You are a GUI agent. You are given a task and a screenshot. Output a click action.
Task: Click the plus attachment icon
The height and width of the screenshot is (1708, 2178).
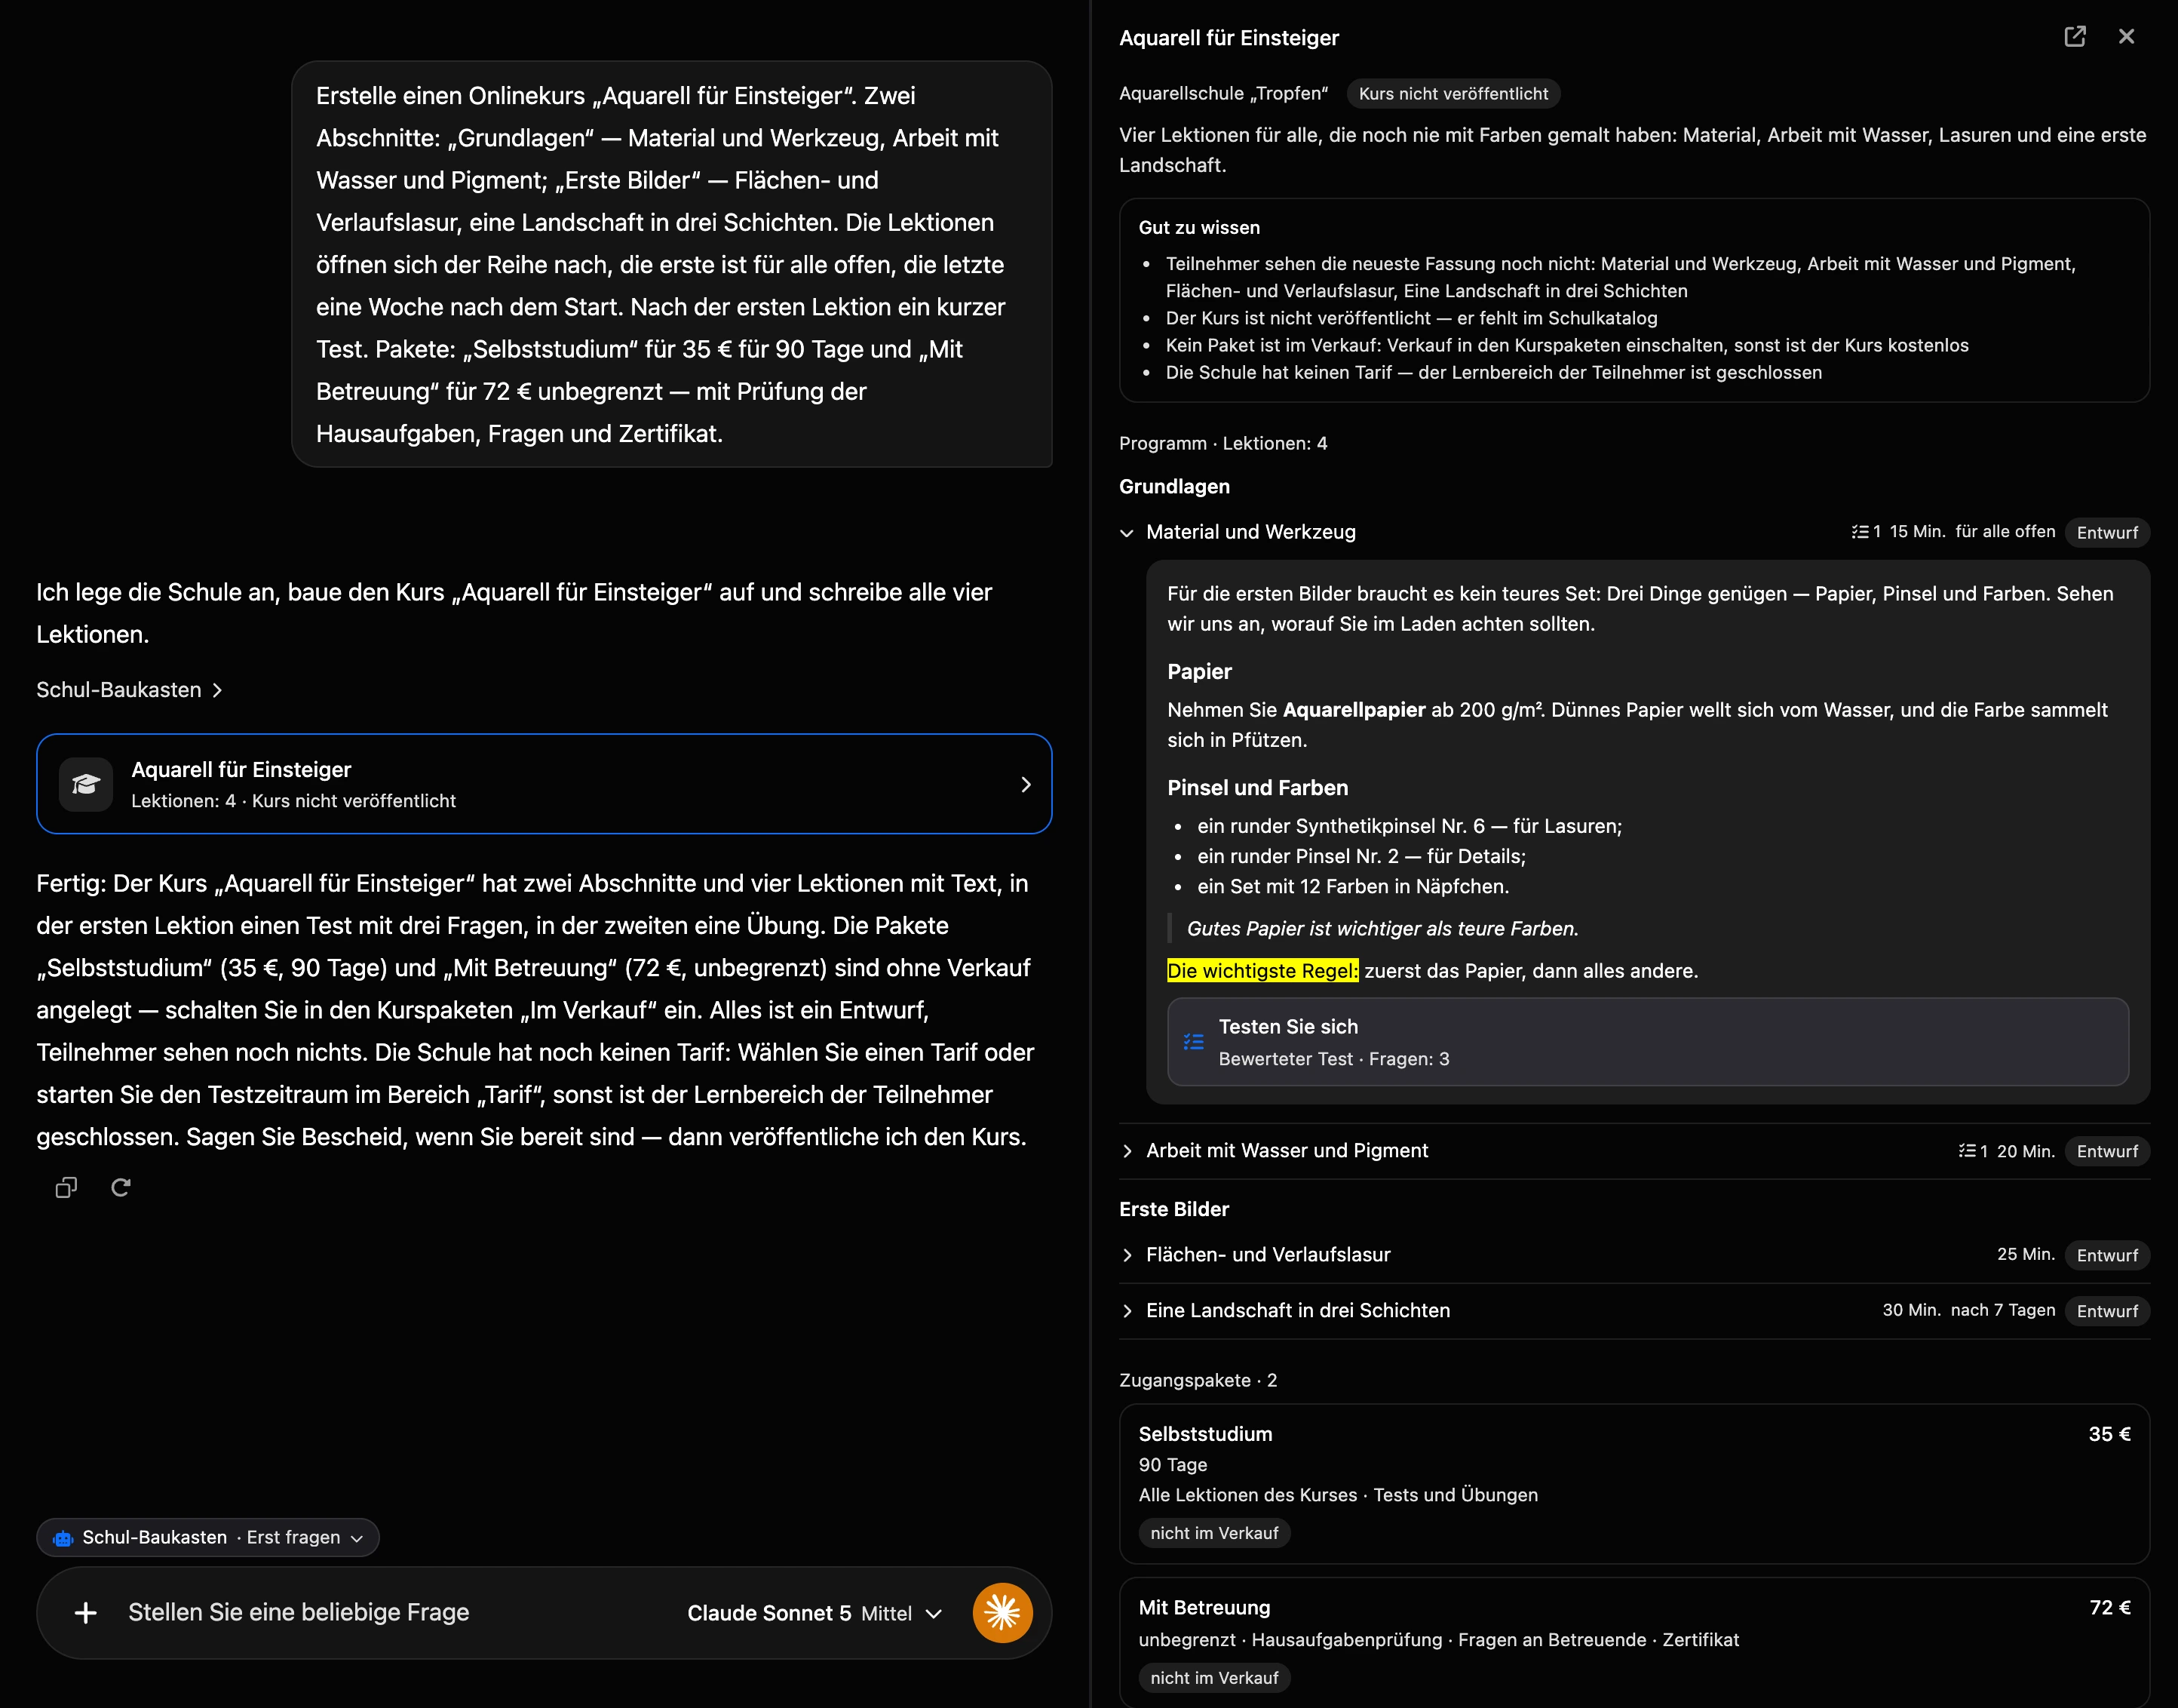click(x=86, y=1613)
